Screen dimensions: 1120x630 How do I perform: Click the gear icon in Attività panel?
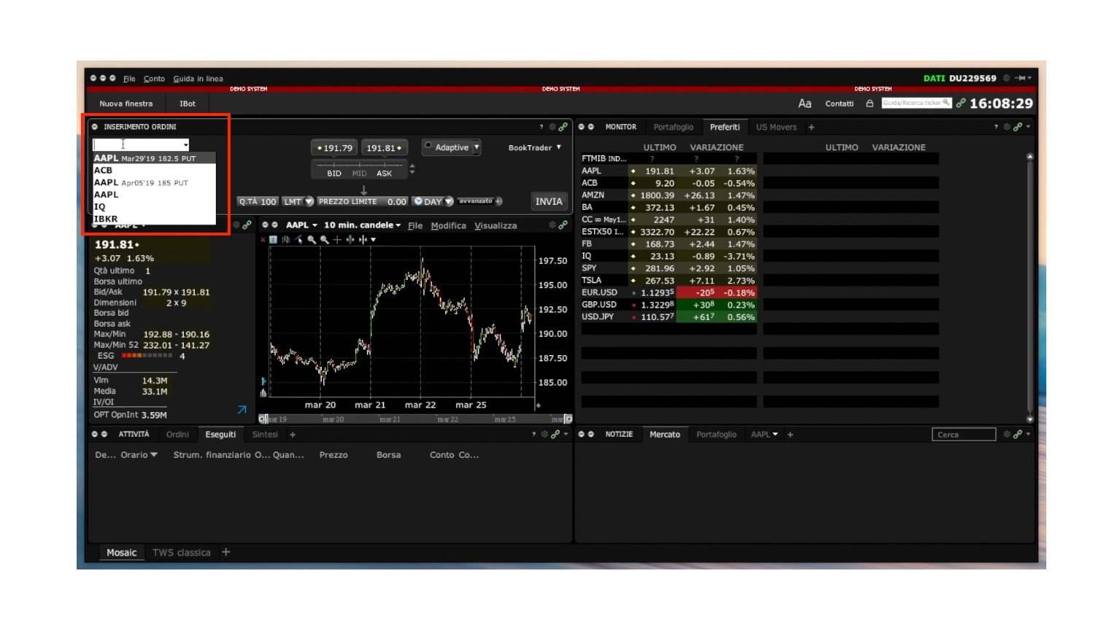pos(544,435)
